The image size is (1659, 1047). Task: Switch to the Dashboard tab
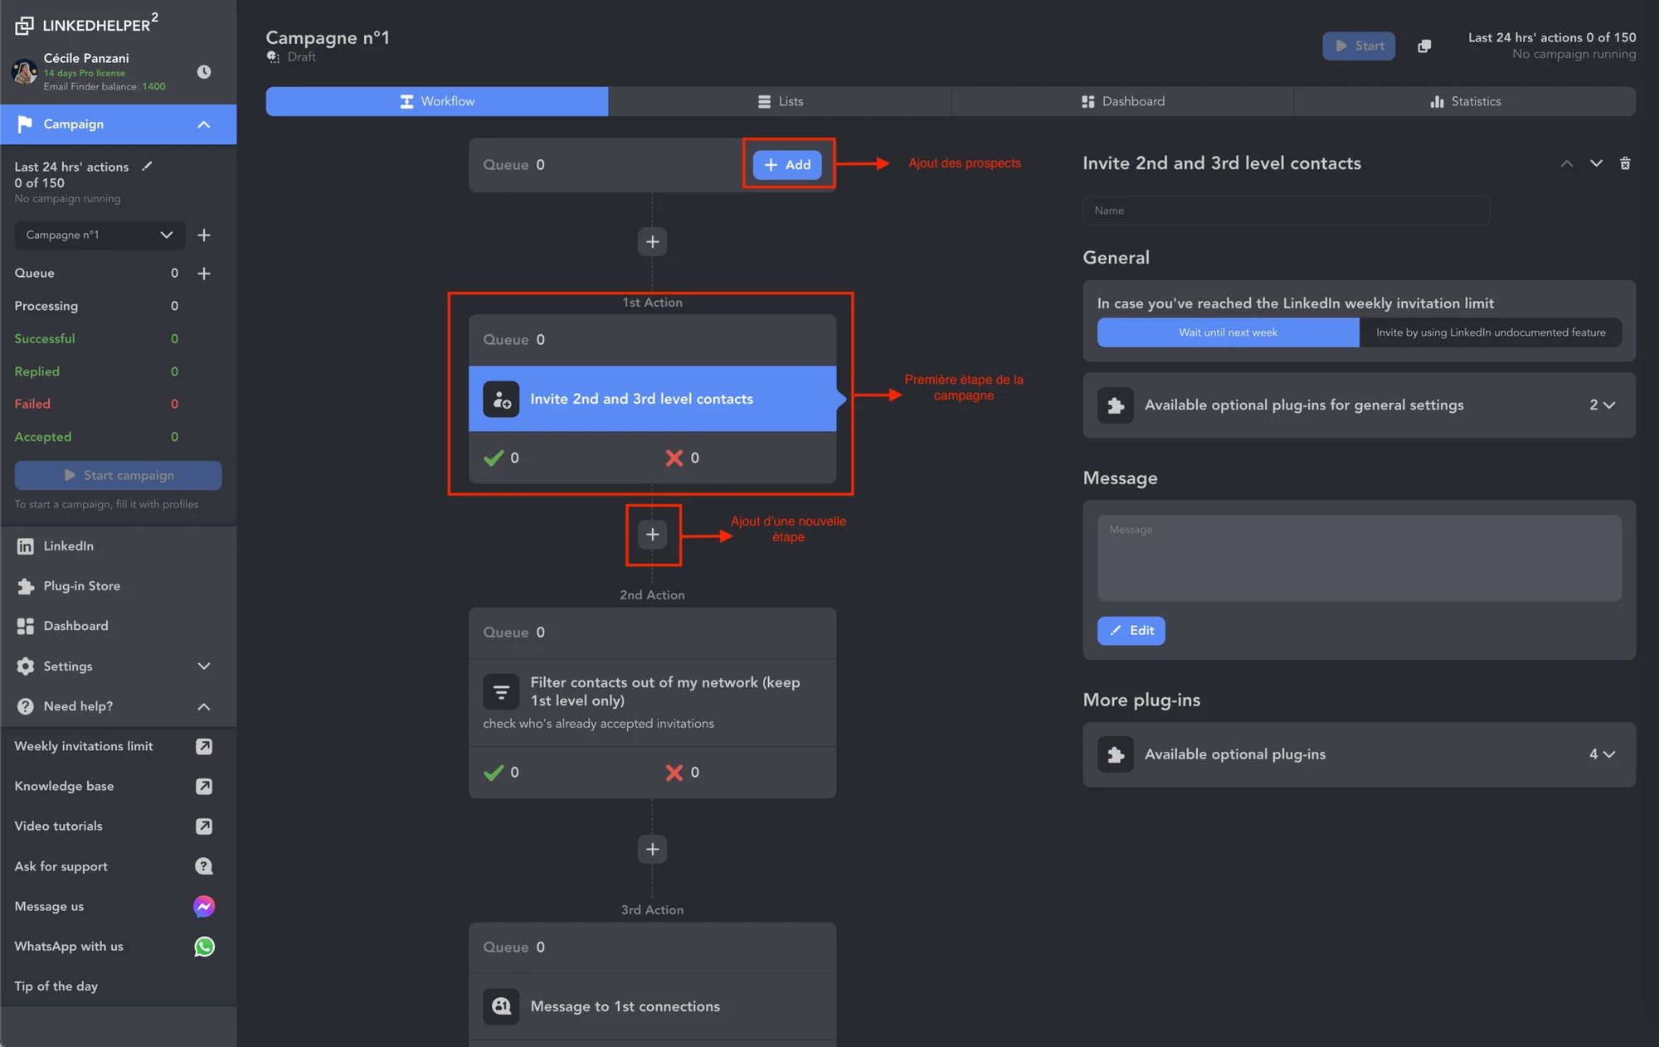(x=1122, y=101)
